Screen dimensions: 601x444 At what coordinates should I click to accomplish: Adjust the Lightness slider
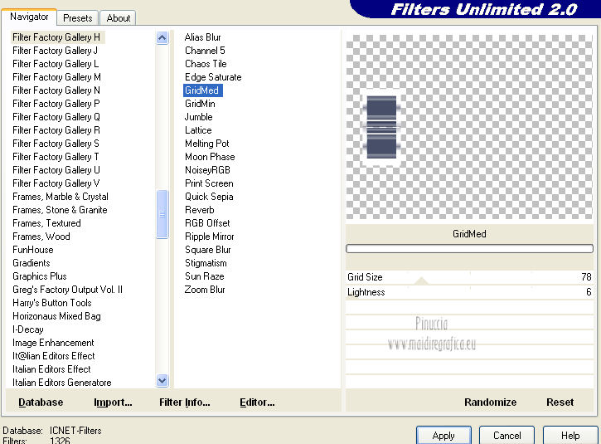[469, 292]
